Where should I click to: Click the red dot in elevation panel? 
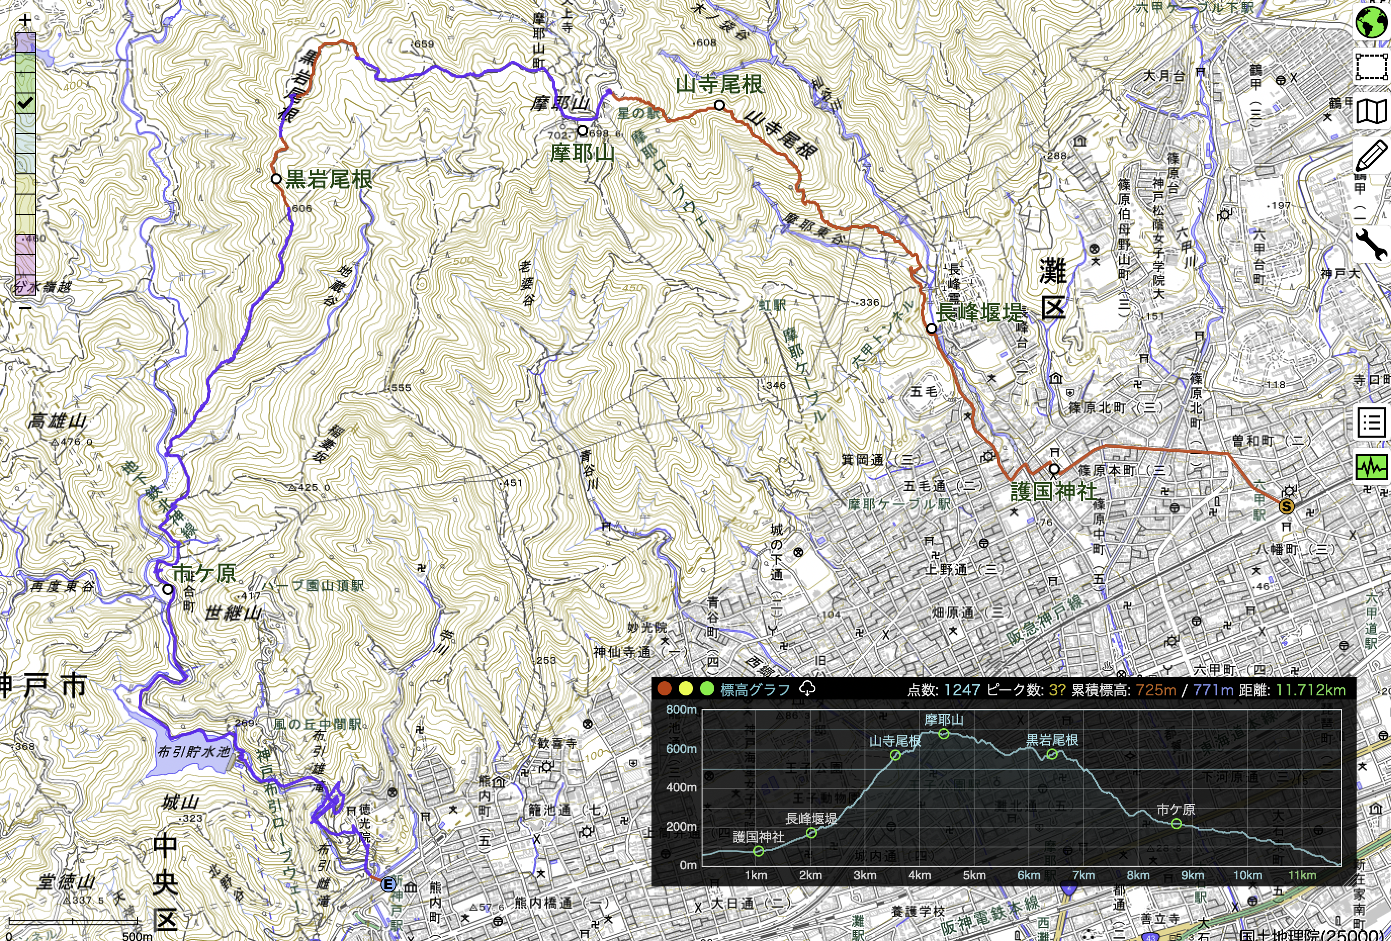(x=664, y=689)
